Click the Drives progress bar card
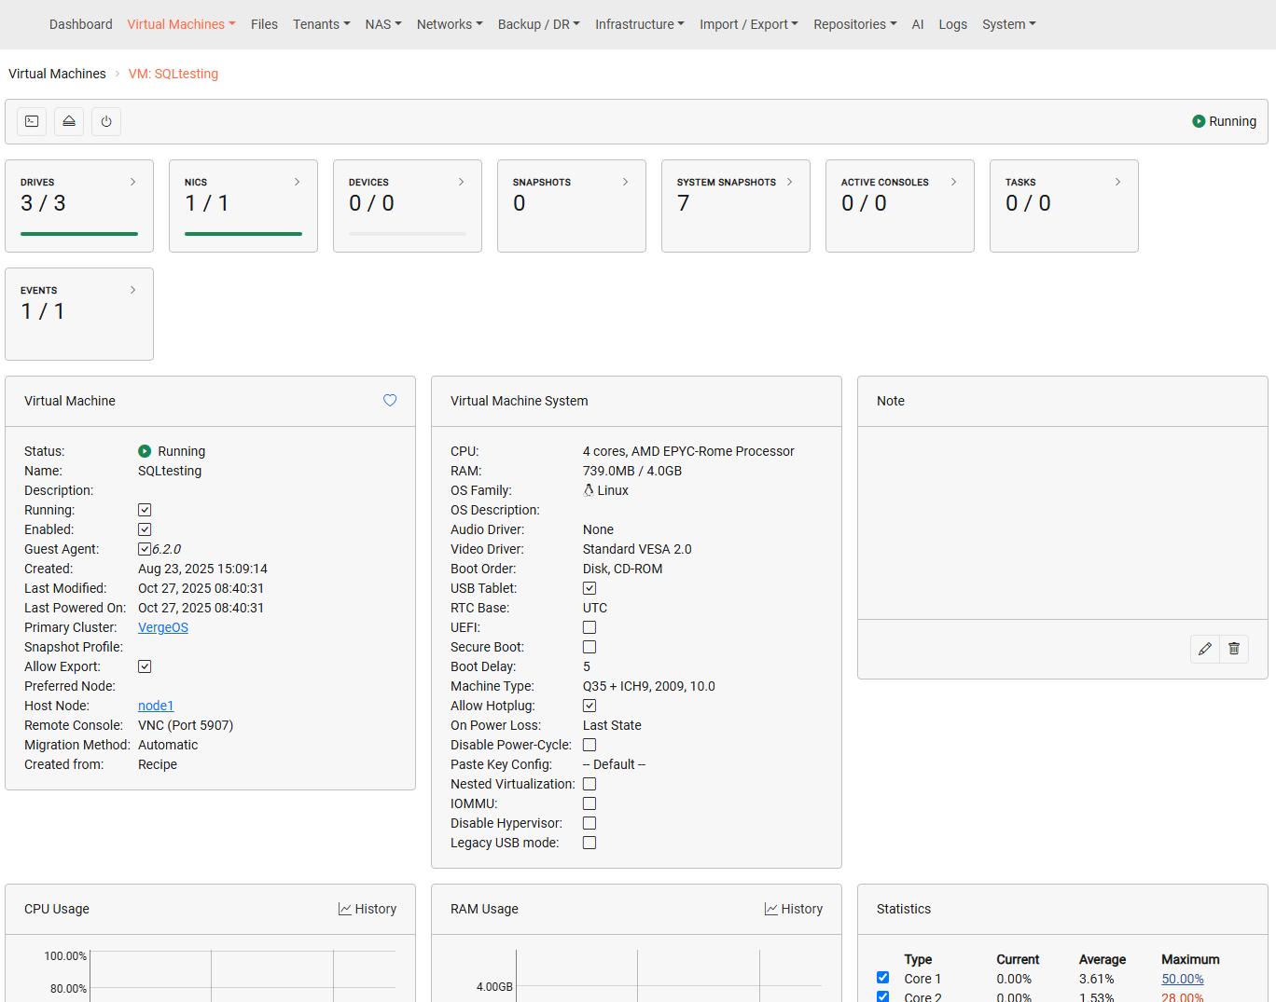The height and width of the screenshot is (1002, 1276). point(79,206)
